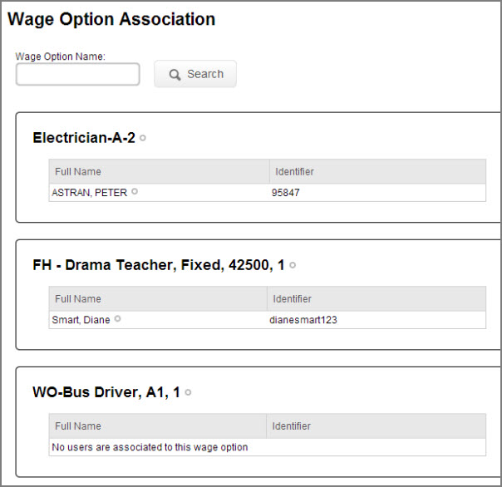502x487 pixels.
Task: Click circle icon beside WO-Bus Driver, A1, 1
Action: tap(188, 392)
